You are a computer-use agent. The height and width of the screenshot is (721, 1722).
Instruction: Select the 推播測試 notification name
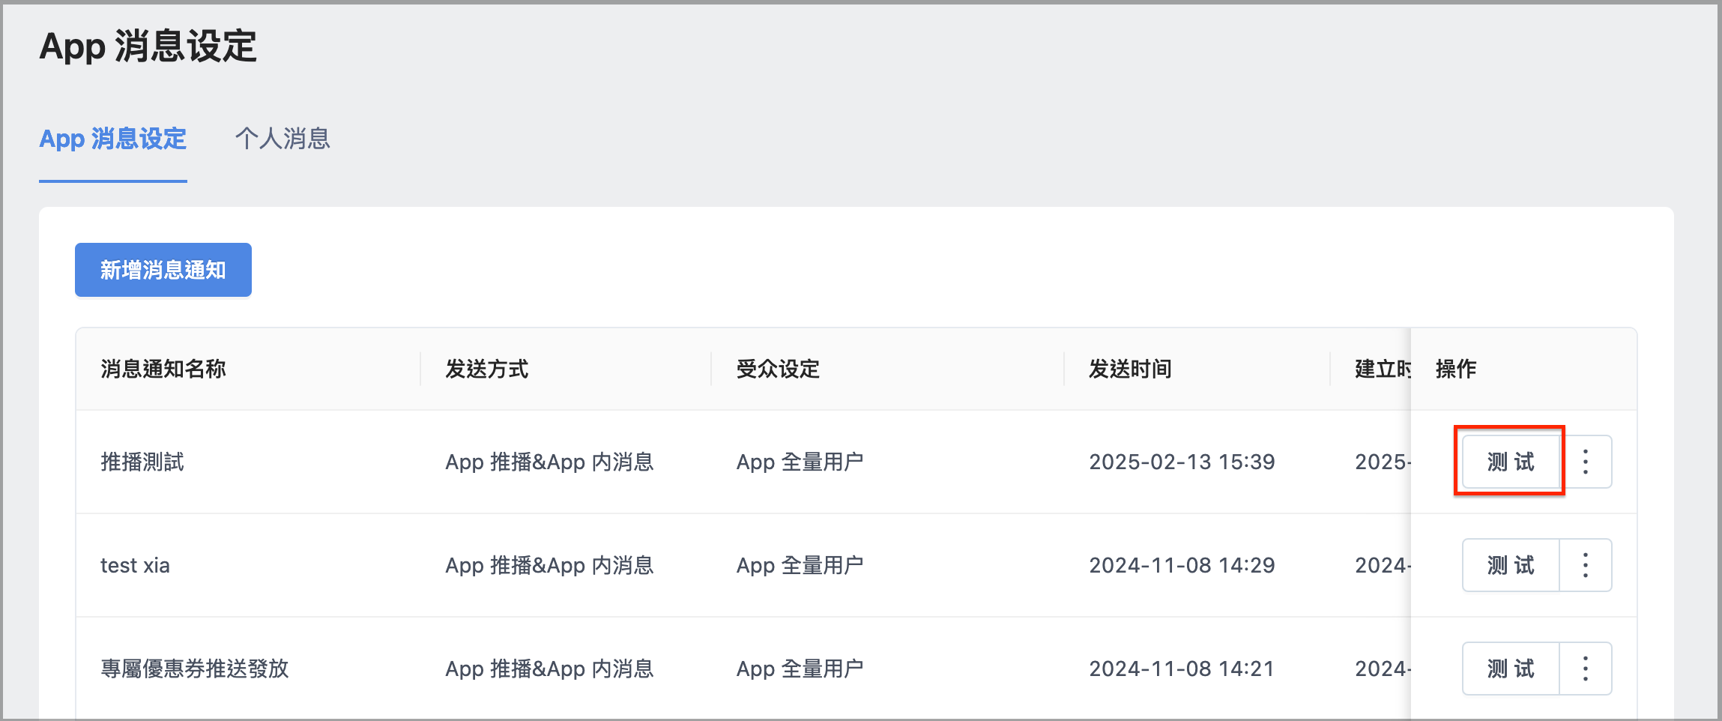click(142, 462)
